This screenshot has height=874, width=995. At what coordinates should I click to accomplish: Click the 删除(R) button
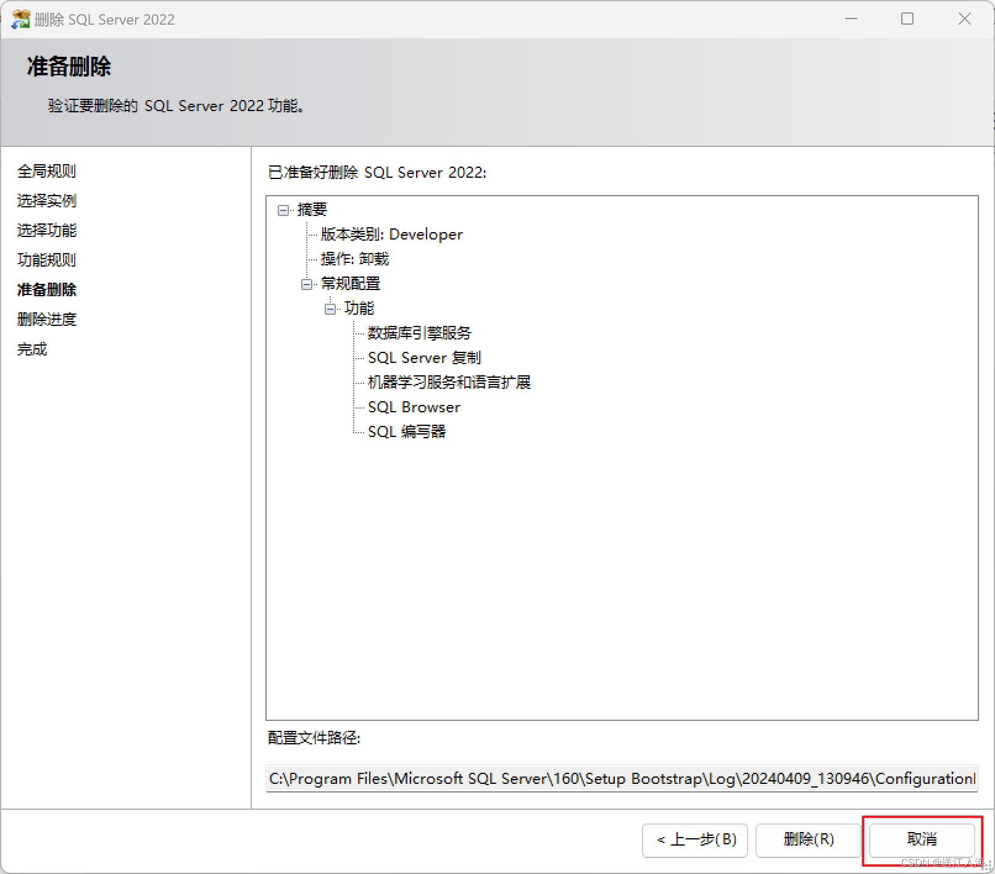(x=809, y=840)
